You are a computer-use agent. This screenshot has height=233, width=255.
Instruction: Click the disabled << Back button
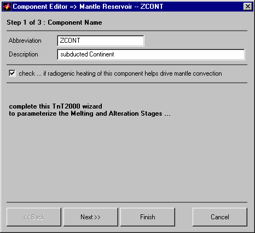pyautogui.click(x=34, y=217)
